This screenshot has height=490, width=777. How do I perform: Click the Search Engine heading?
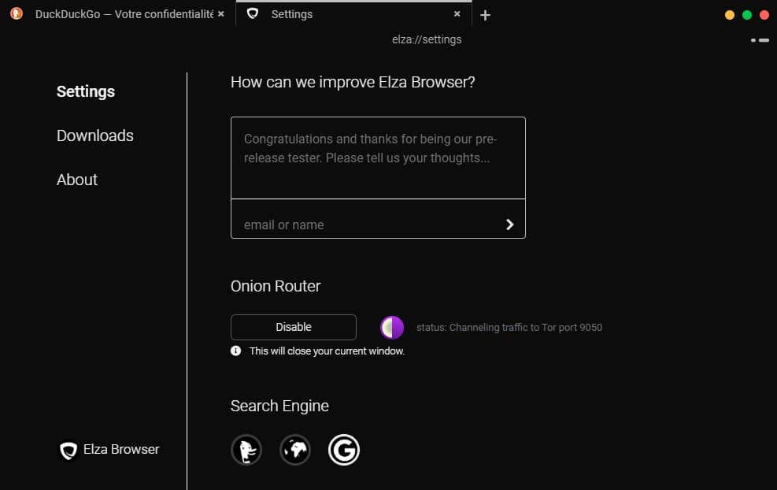click(x=279, y=406)
